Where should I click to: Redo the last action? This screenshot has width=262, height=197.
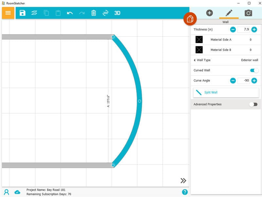click(82, 13)
